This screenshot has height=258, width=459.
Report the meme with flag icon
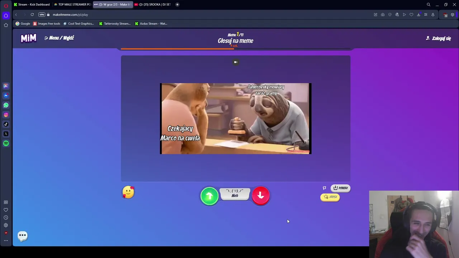point(324,188)
